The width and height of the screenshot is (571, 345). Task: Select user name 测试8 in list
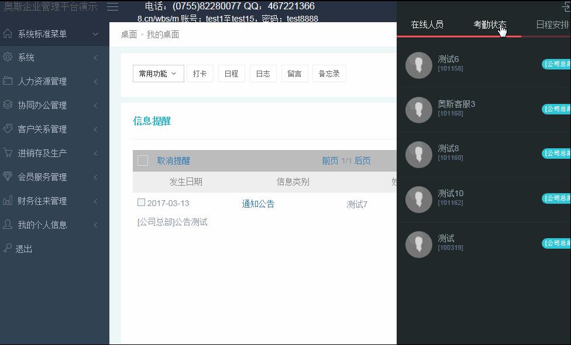pyautogui.click(x=448, y=148)
